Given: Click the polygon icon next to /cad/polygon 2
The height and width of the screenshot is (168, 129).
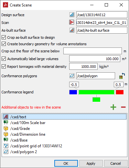Looking at the screenshot, I should point(6,152).
